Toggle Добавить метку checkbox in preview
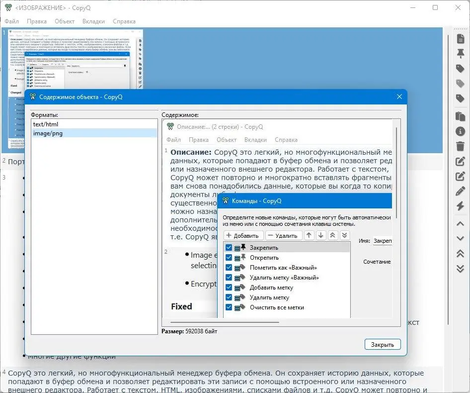This screenshot has width=470, height=393. 229,288
